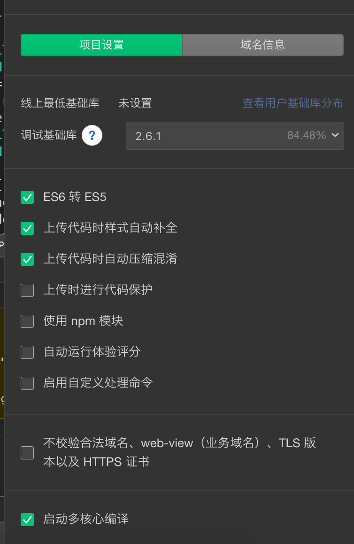Viewport: 354px width, 544px height.
Task: Open 查看用户基础库分布 link
Action: click(x=292, y=103)
